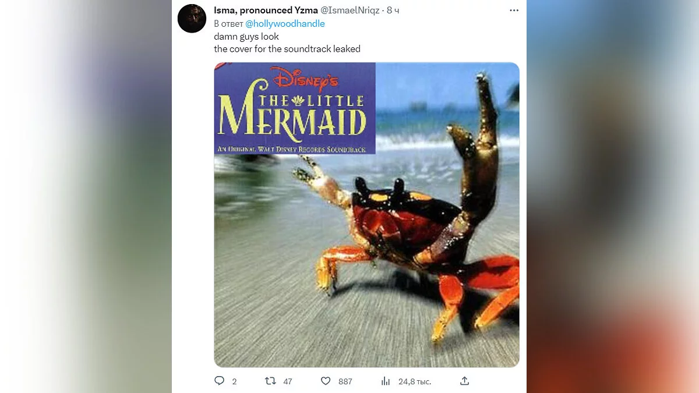699x393 pixels.
Task: Click the like count 887
Action: click(345, 381)
